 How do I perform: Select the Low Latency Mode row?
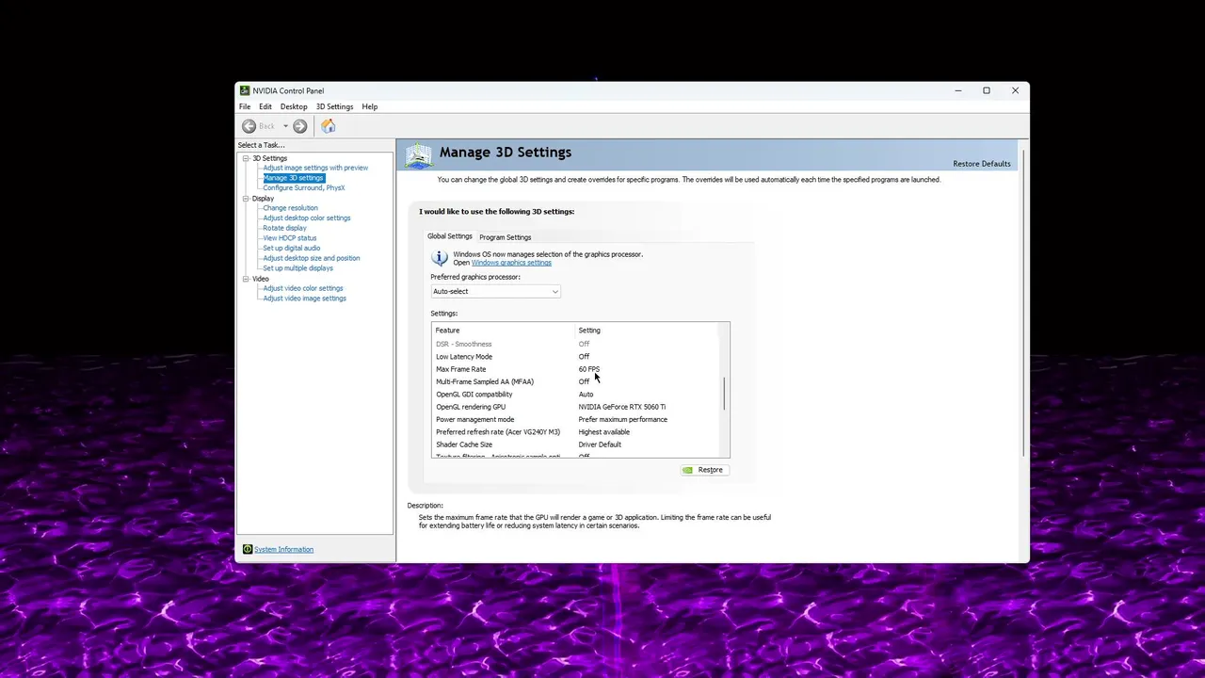[576, 357]
